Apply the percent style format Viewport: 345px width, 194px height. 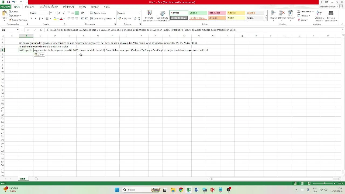125,19
